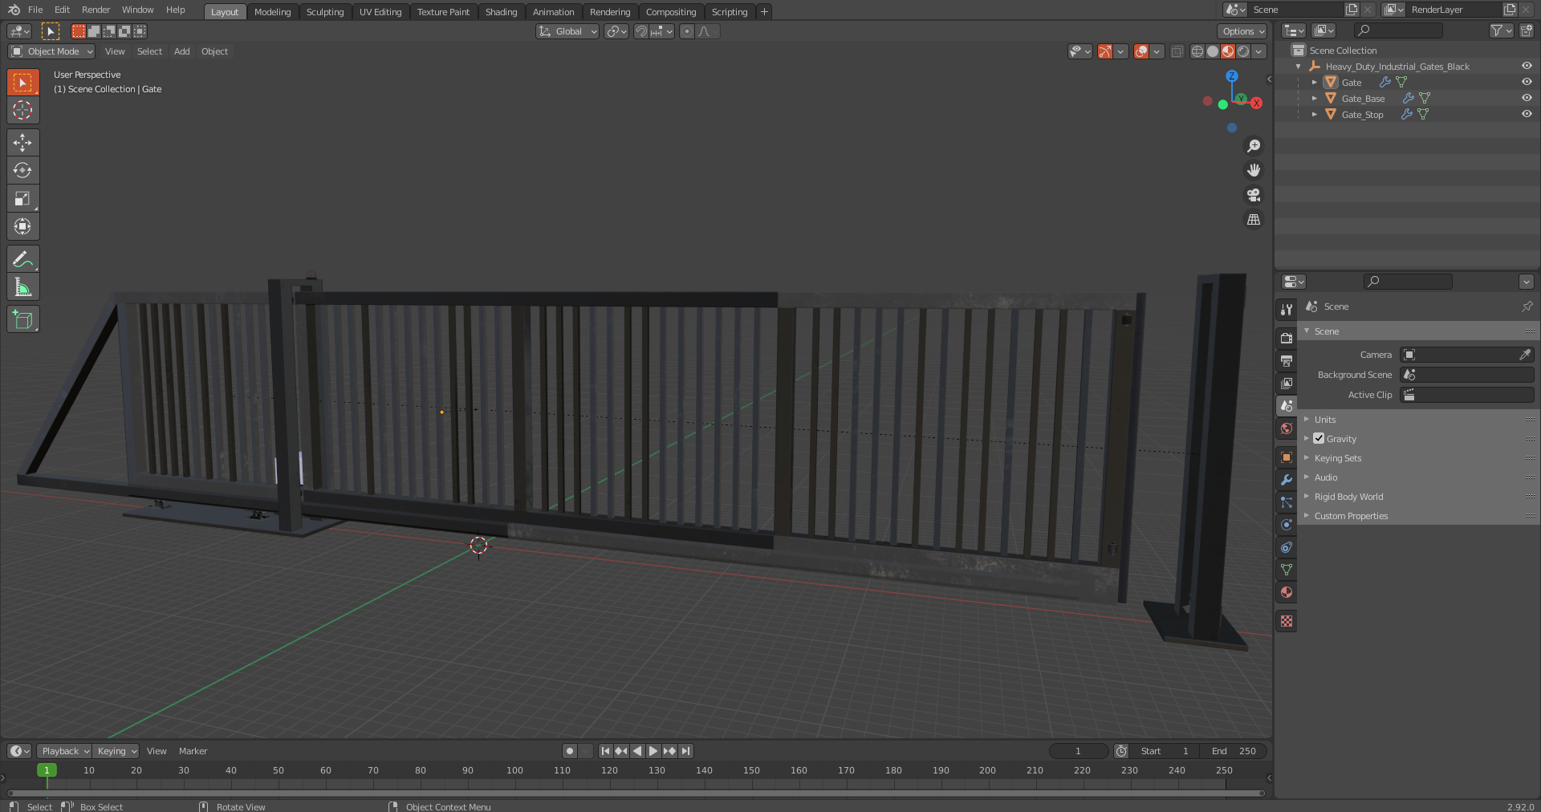Hide the Heavy_Duty_Industrial_Gates_Black collection

[x=1527, y=66]
